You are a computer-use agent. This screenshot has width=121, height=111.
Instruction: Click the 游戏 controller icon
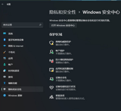[x=4, y=77]
